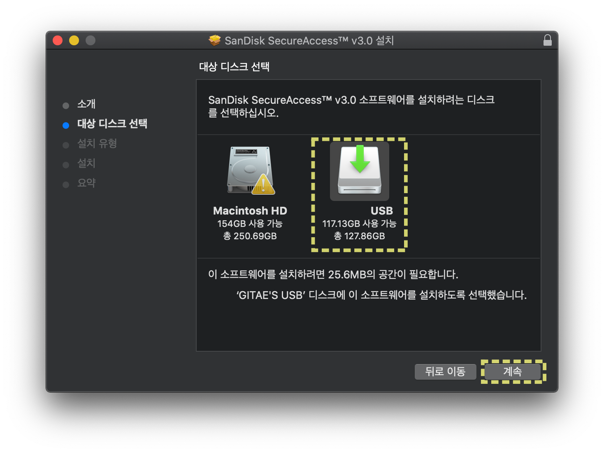Minimize the installer with yellow button
This screenshot has height=453, width=604.
coord(74,40)
